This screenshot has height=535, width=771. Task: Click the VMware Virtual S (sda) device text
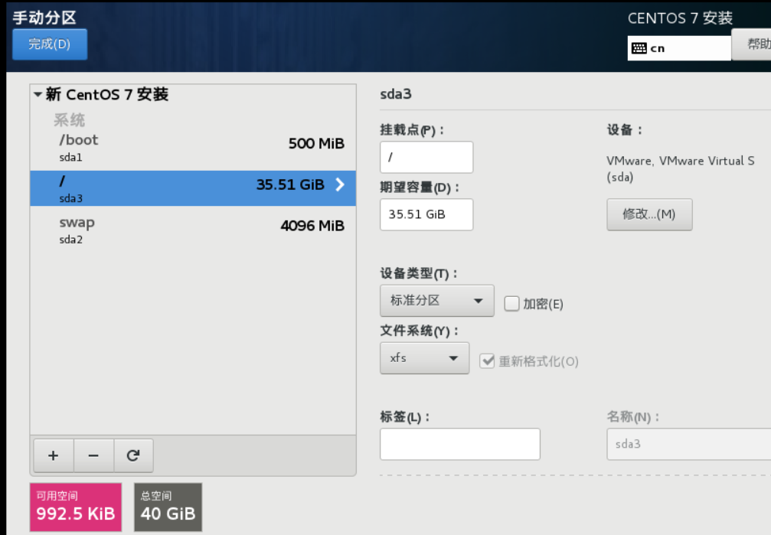pos(681,168)
